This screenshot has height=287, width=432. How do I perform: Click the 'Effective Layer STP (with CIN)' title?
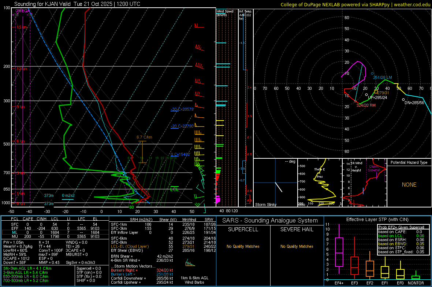[377, 220]
